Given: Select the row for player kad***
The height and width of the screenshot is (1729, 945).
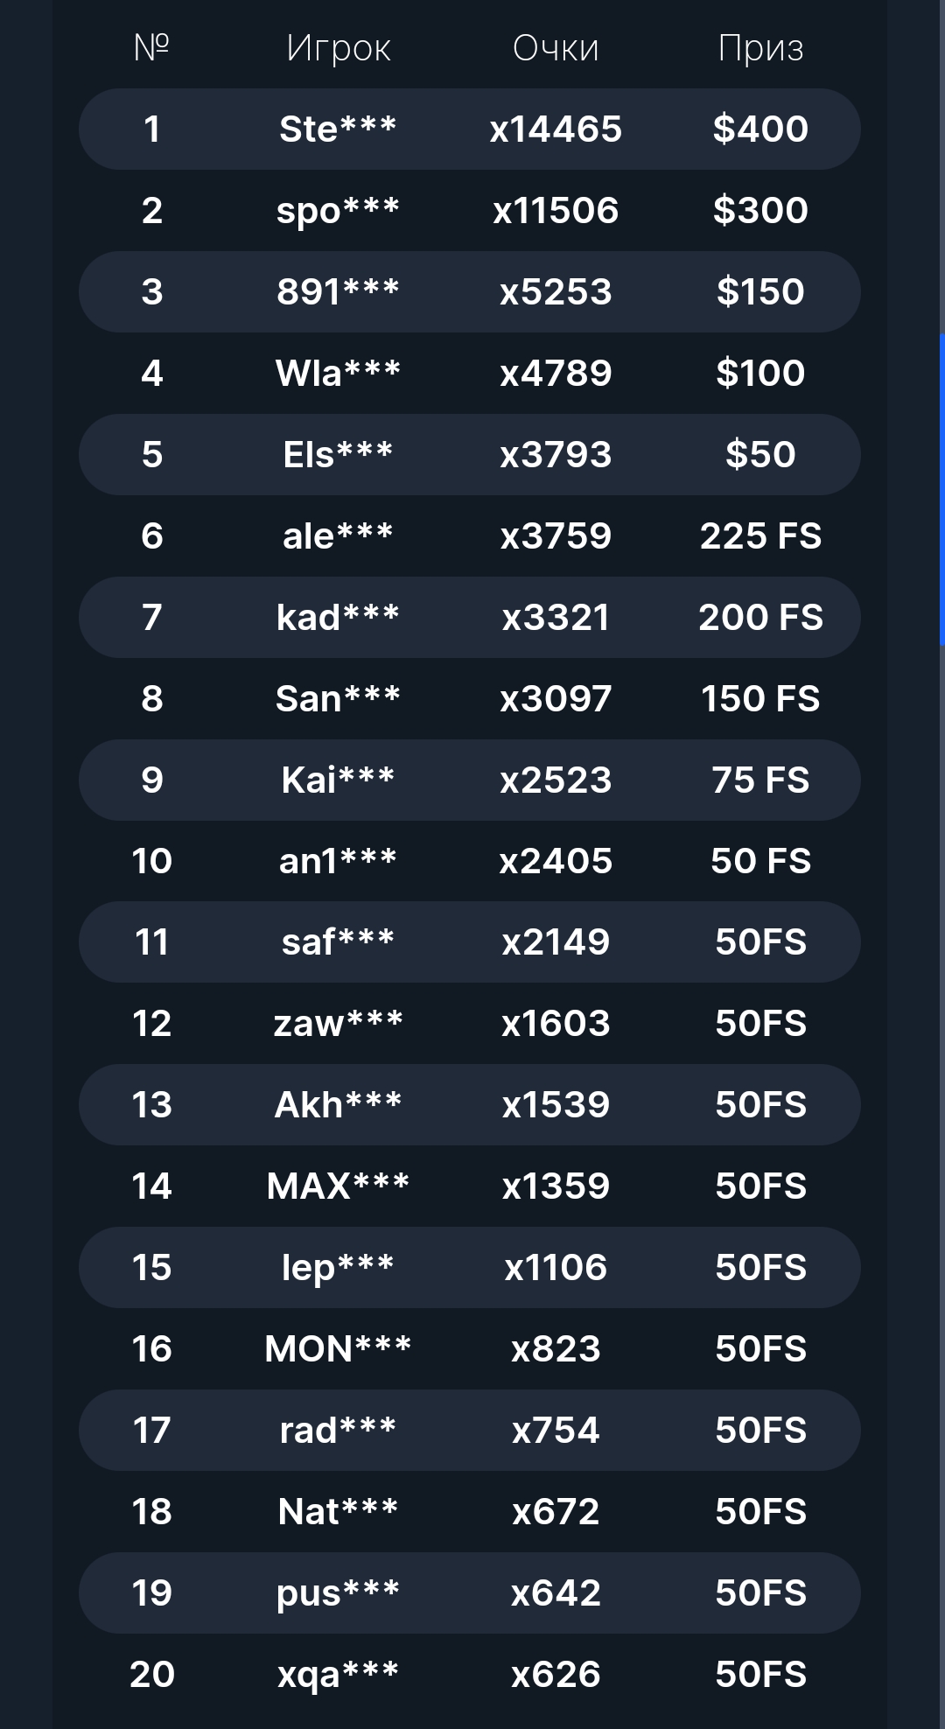Looking at the screenshot, I should [469, 617].
